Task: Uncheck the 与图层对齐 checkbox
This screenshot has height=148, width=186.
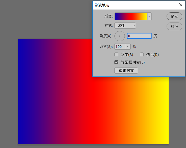Action: click(x=116, y=62)
